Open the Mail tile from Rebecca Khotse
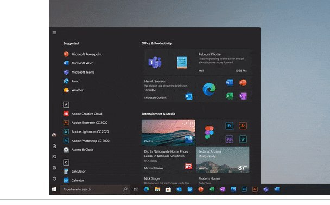The height and width of the screenshot is (205, 330). pos(223,62)
